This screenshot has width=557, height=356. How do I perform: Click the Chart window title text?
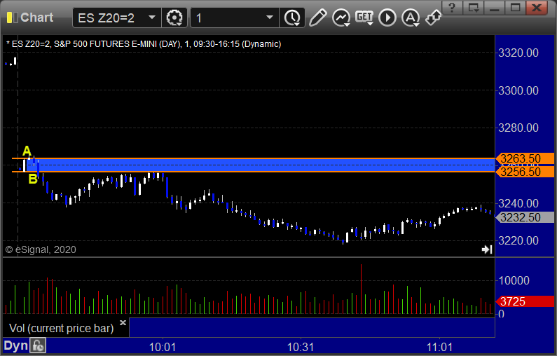pos(37,18)
